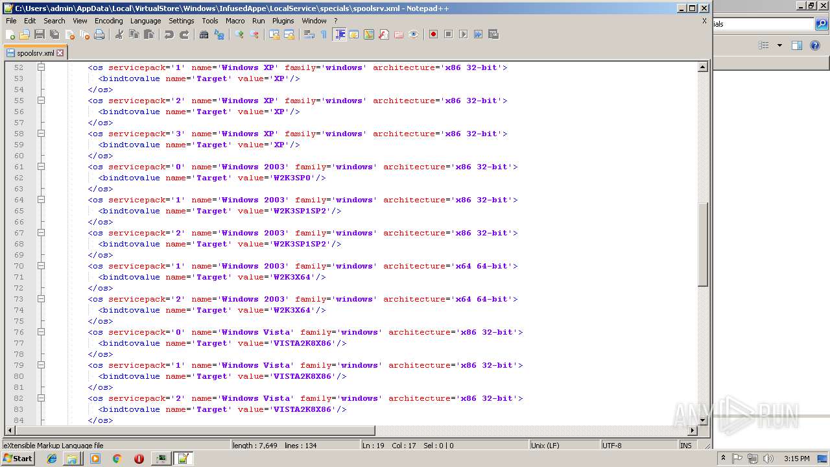Start macro recording with red dot
The height and width of the screenshot is (467, 830).
pyautogui.click(x=433, y=34)
